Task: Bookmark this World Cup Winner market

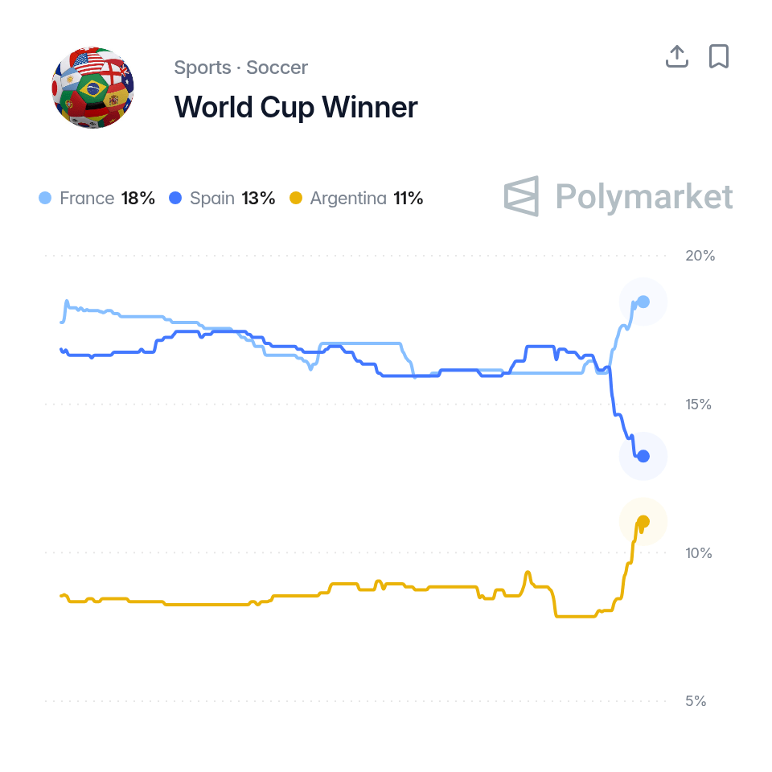Action: tap(719, 56)
